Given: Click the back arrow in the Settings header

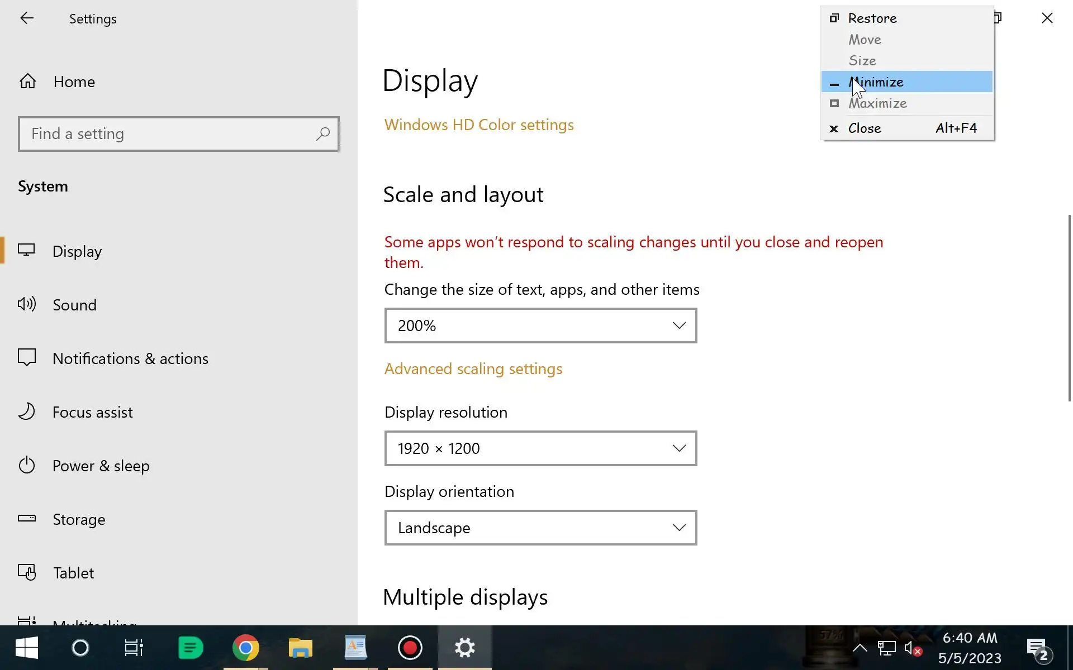Looking at the screenshot, I should point(27,18).
